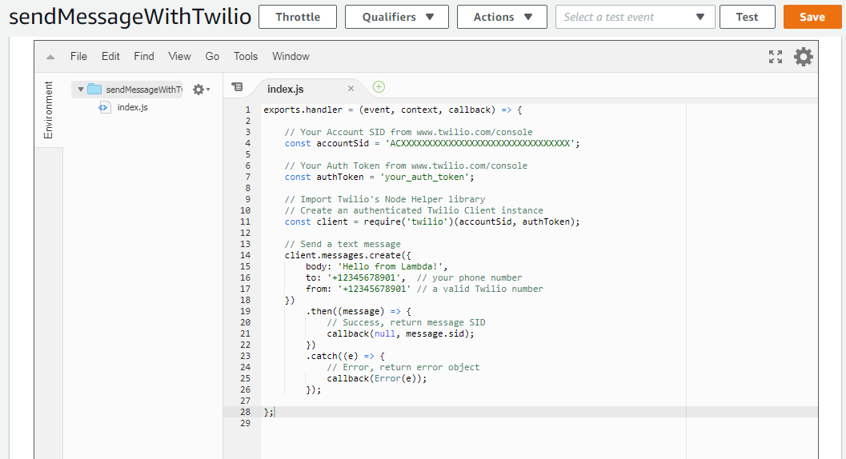
Task: Expand the Actions dropdown
Action: point(502,17)
